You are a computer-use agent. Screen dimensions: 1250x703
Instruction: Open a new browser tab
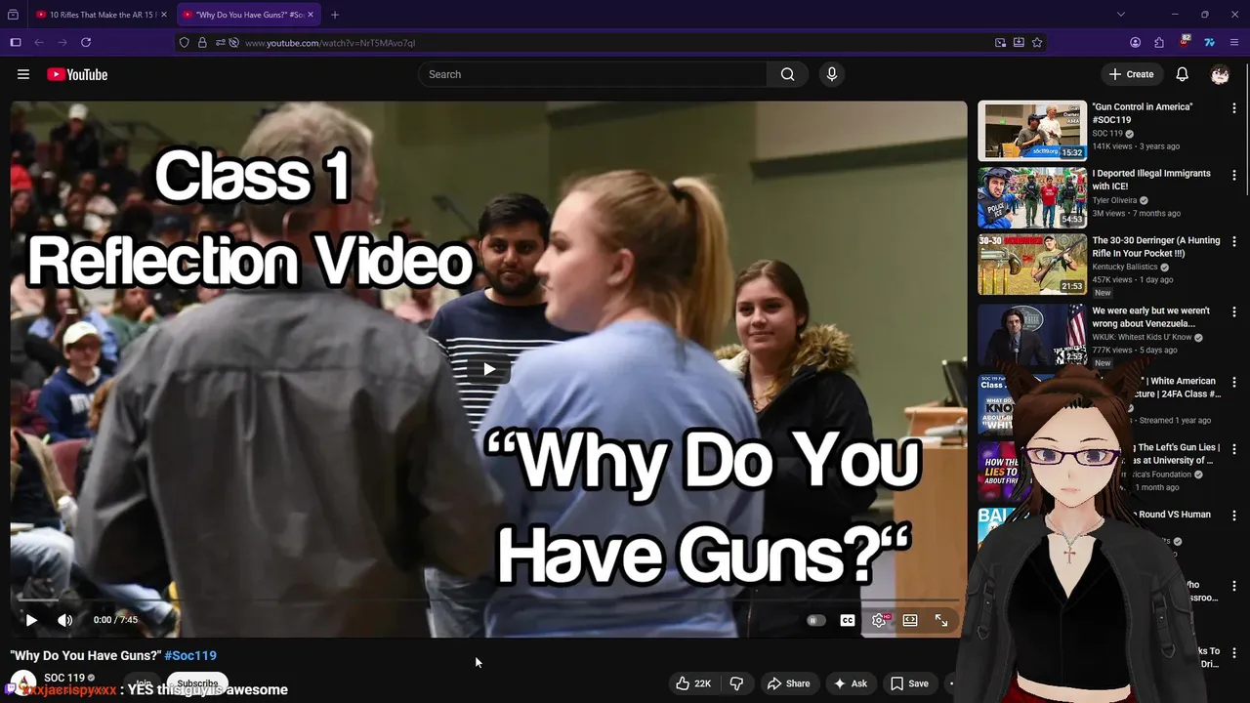[x=335, y=15]
